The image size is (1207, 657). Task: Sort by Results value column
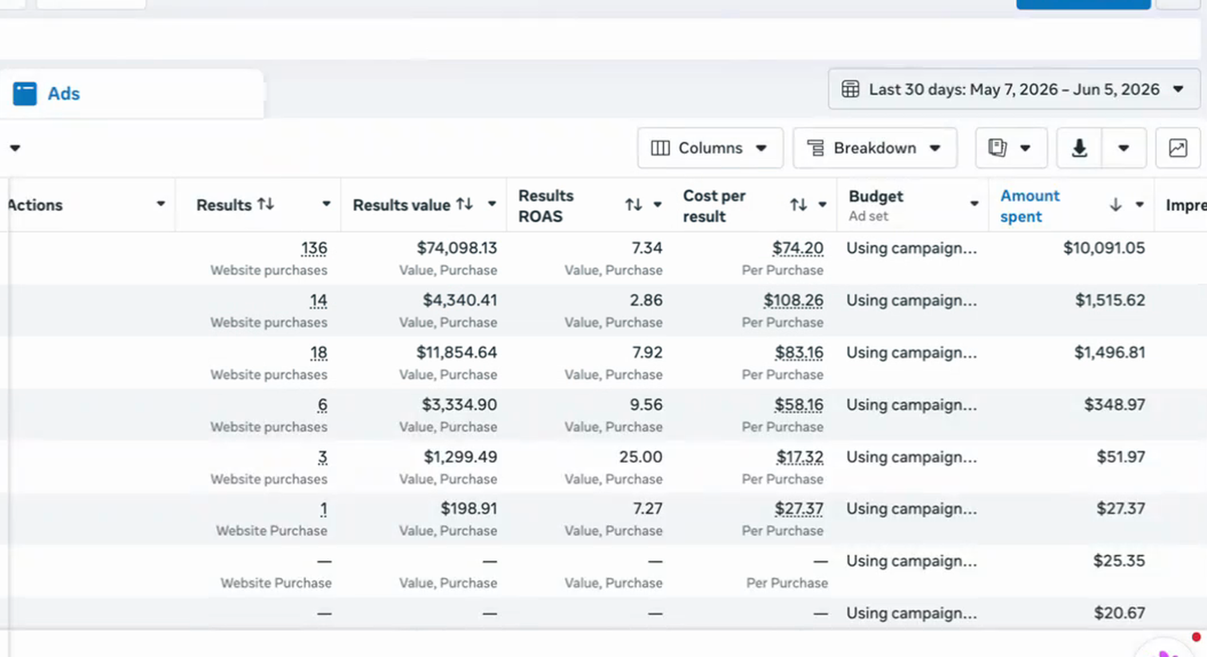[464, 204]
